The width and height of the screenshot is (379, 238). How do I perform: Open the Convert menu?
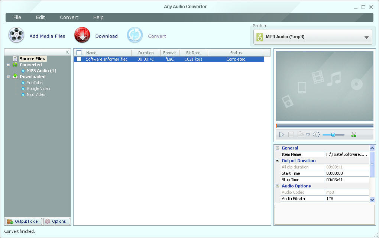pyautogui.click(x=69, y=17)
